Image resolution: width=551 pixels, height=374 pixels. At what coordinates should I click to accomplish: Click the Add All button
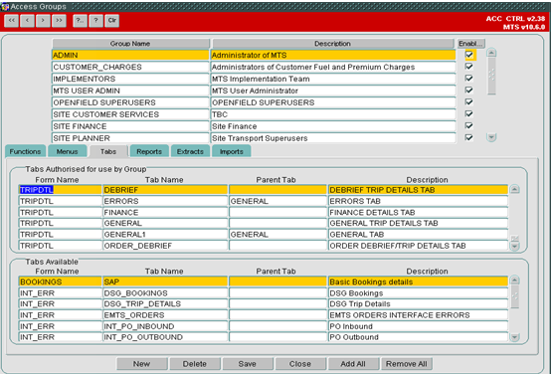[353, 364]
